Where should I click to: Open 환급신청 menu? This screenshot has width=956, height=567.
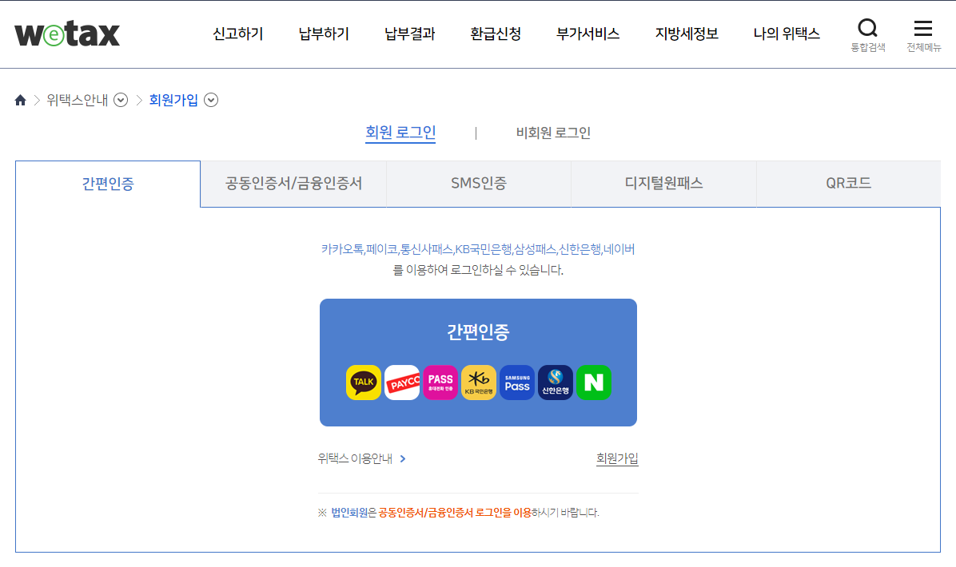pos(496,34)
